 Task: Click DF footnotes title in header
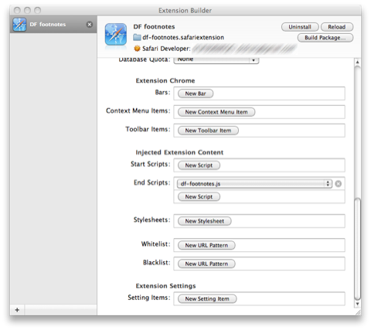coord(154,27)
